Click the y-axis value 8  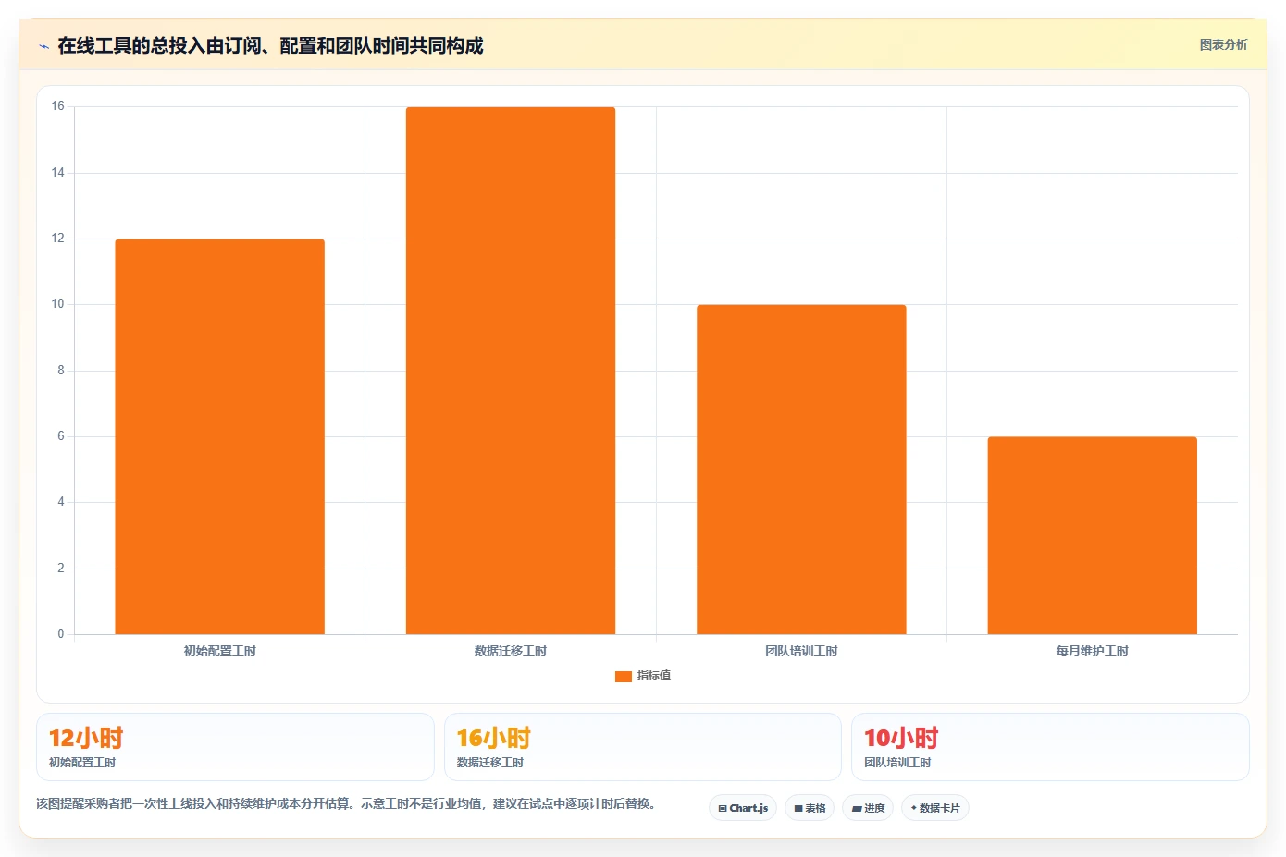coord(61,371)
